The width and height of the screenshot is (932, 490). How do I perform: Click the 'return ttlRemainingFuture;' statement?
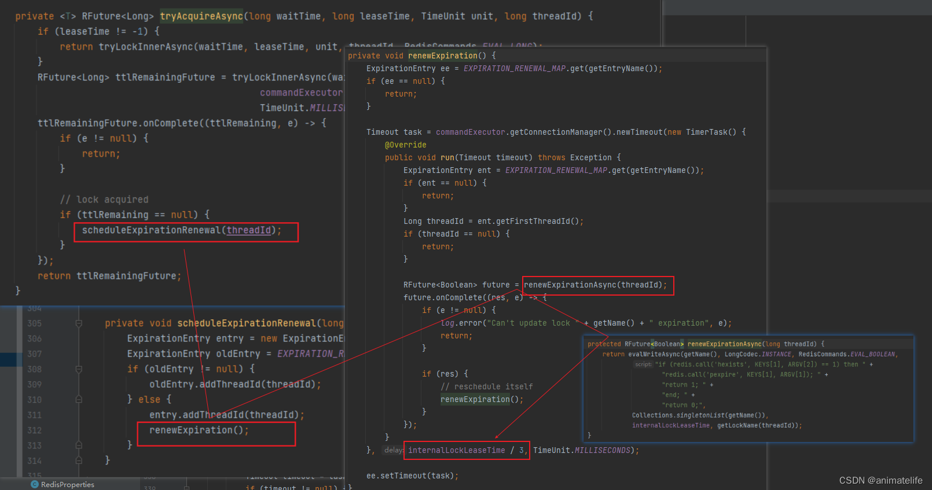click(109, 276)
